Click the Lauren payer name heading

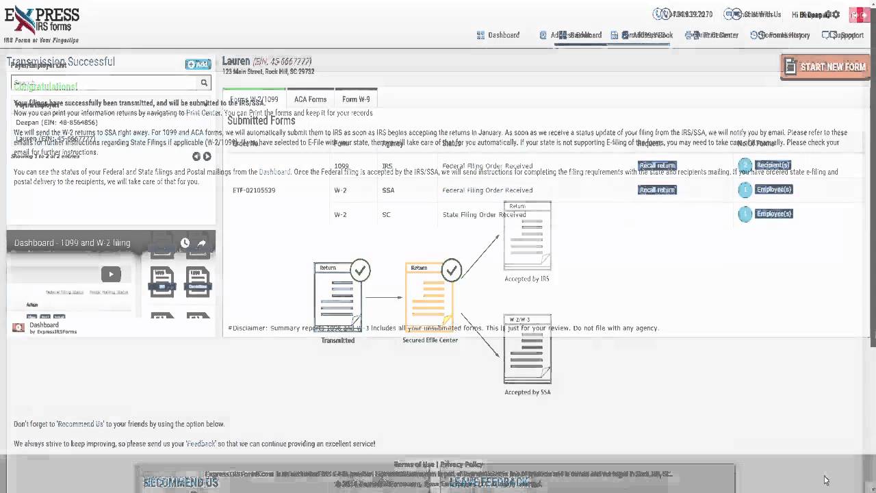pos(236,61)
